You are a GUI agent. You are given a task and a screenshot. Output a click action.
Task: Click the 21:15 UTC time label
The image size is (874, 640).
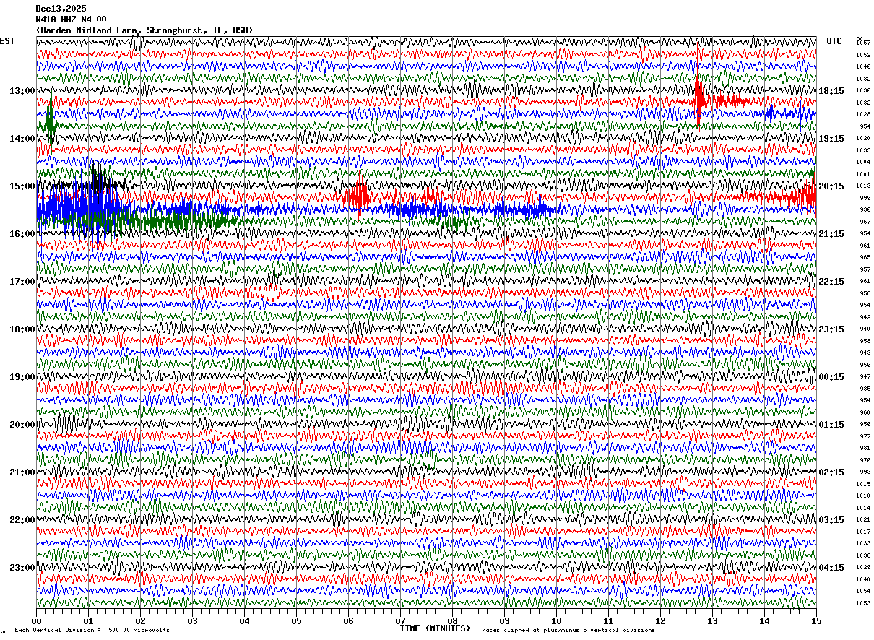coord(831,234)
